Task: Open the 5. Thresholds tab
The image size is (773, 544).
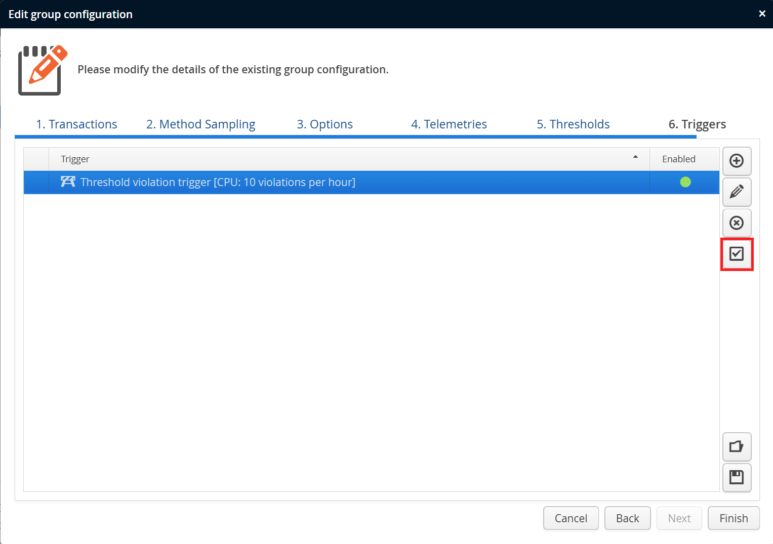Action: point(573,124)
